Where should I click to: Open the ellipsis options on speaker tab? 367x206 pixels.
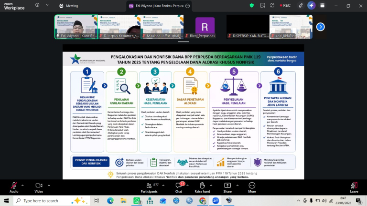(187, 6)
